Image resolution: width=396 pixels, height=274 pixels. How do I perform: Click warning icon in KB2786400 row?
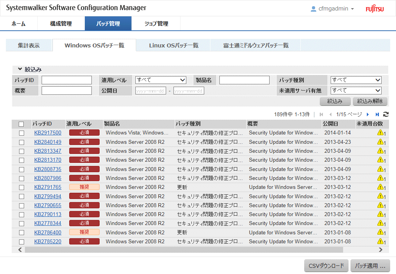[x=380, y=232]
